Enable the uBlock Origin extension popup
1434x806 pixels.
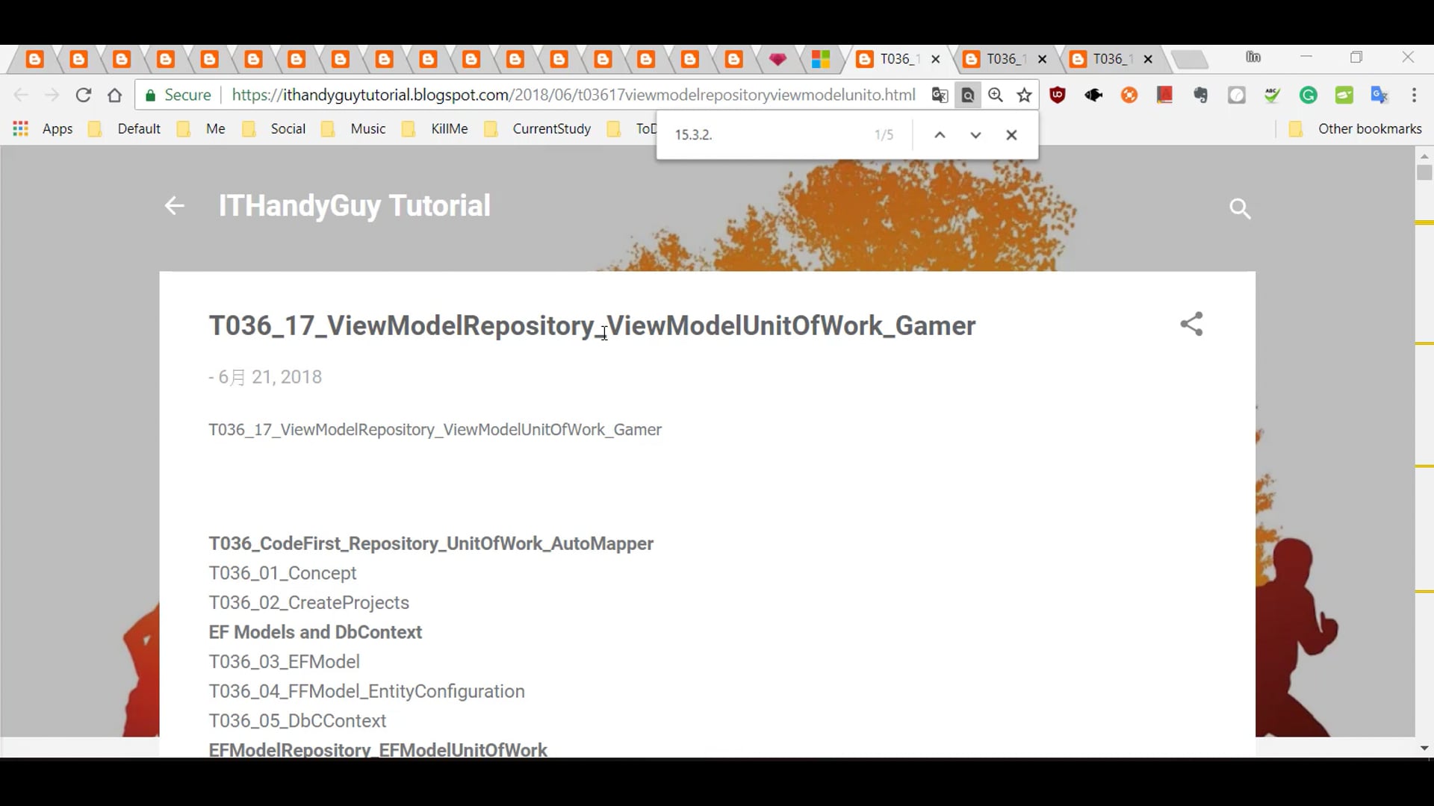pyautogui.click(x=1057, y=95)
